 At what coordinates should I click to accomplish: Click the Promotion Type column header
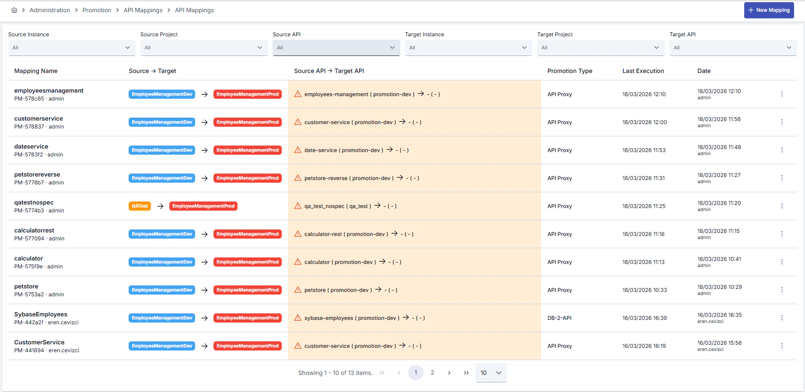(x=570, y=71)
